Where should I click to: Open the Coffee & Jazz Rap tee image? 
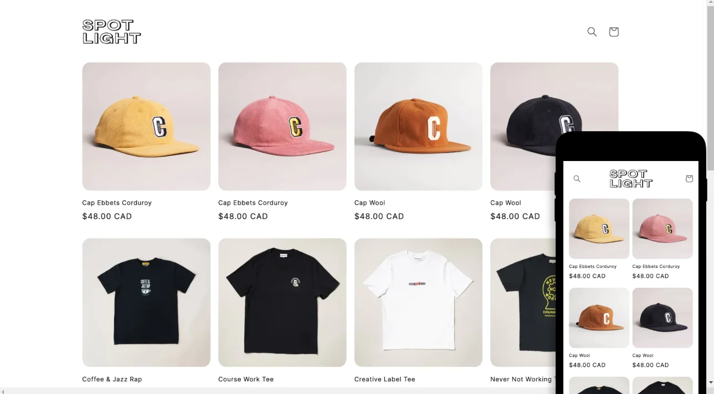point(146,303)
